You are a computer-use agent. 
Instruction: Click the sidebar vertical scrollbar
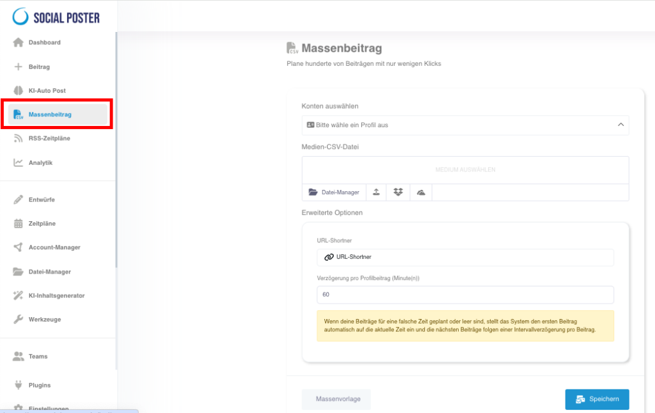(116, 150)
